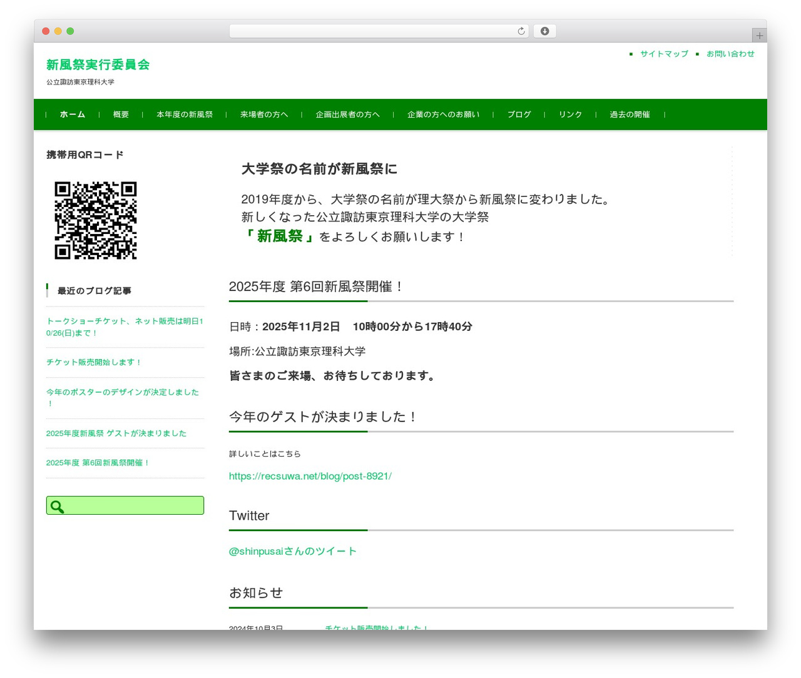Open the サイトマップ link
The height and width of the screenshot is (678, 801).
pos(664,54)
